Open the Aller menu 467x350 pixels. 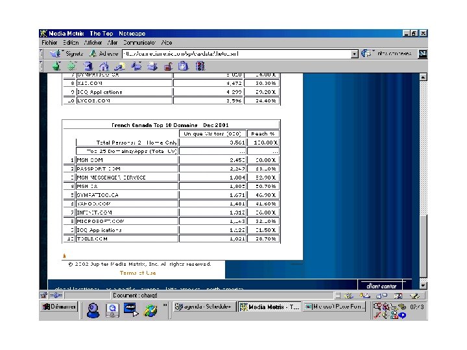(x=112, y=43)
